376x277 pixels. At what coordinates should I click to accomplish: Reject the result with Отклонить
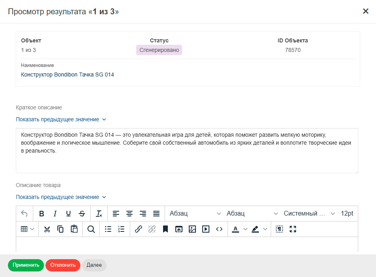[63, 265]
